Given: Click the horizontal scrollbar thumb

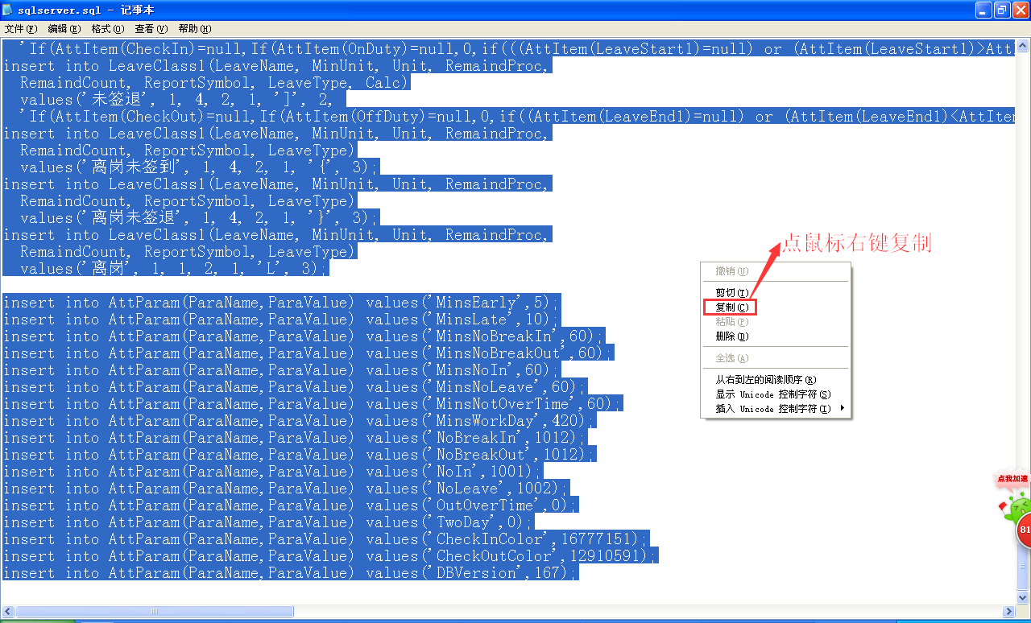Looking at the screenshot, I should click(x=155, y=612).
